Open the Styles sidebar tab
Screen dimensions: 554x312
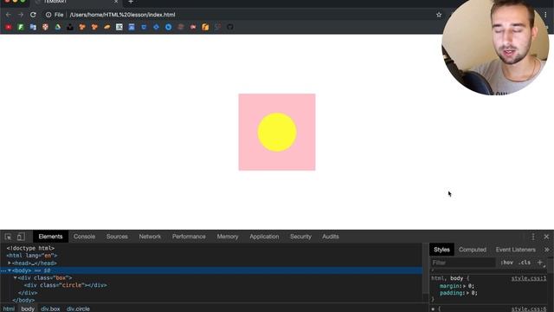[441, 250]
